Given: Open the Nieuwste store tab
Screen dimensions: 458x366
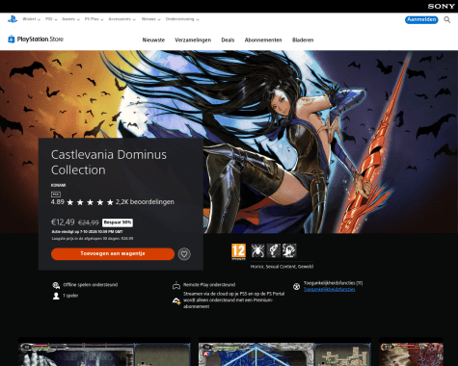Looking at the screenshot, I should coord(153,40).
